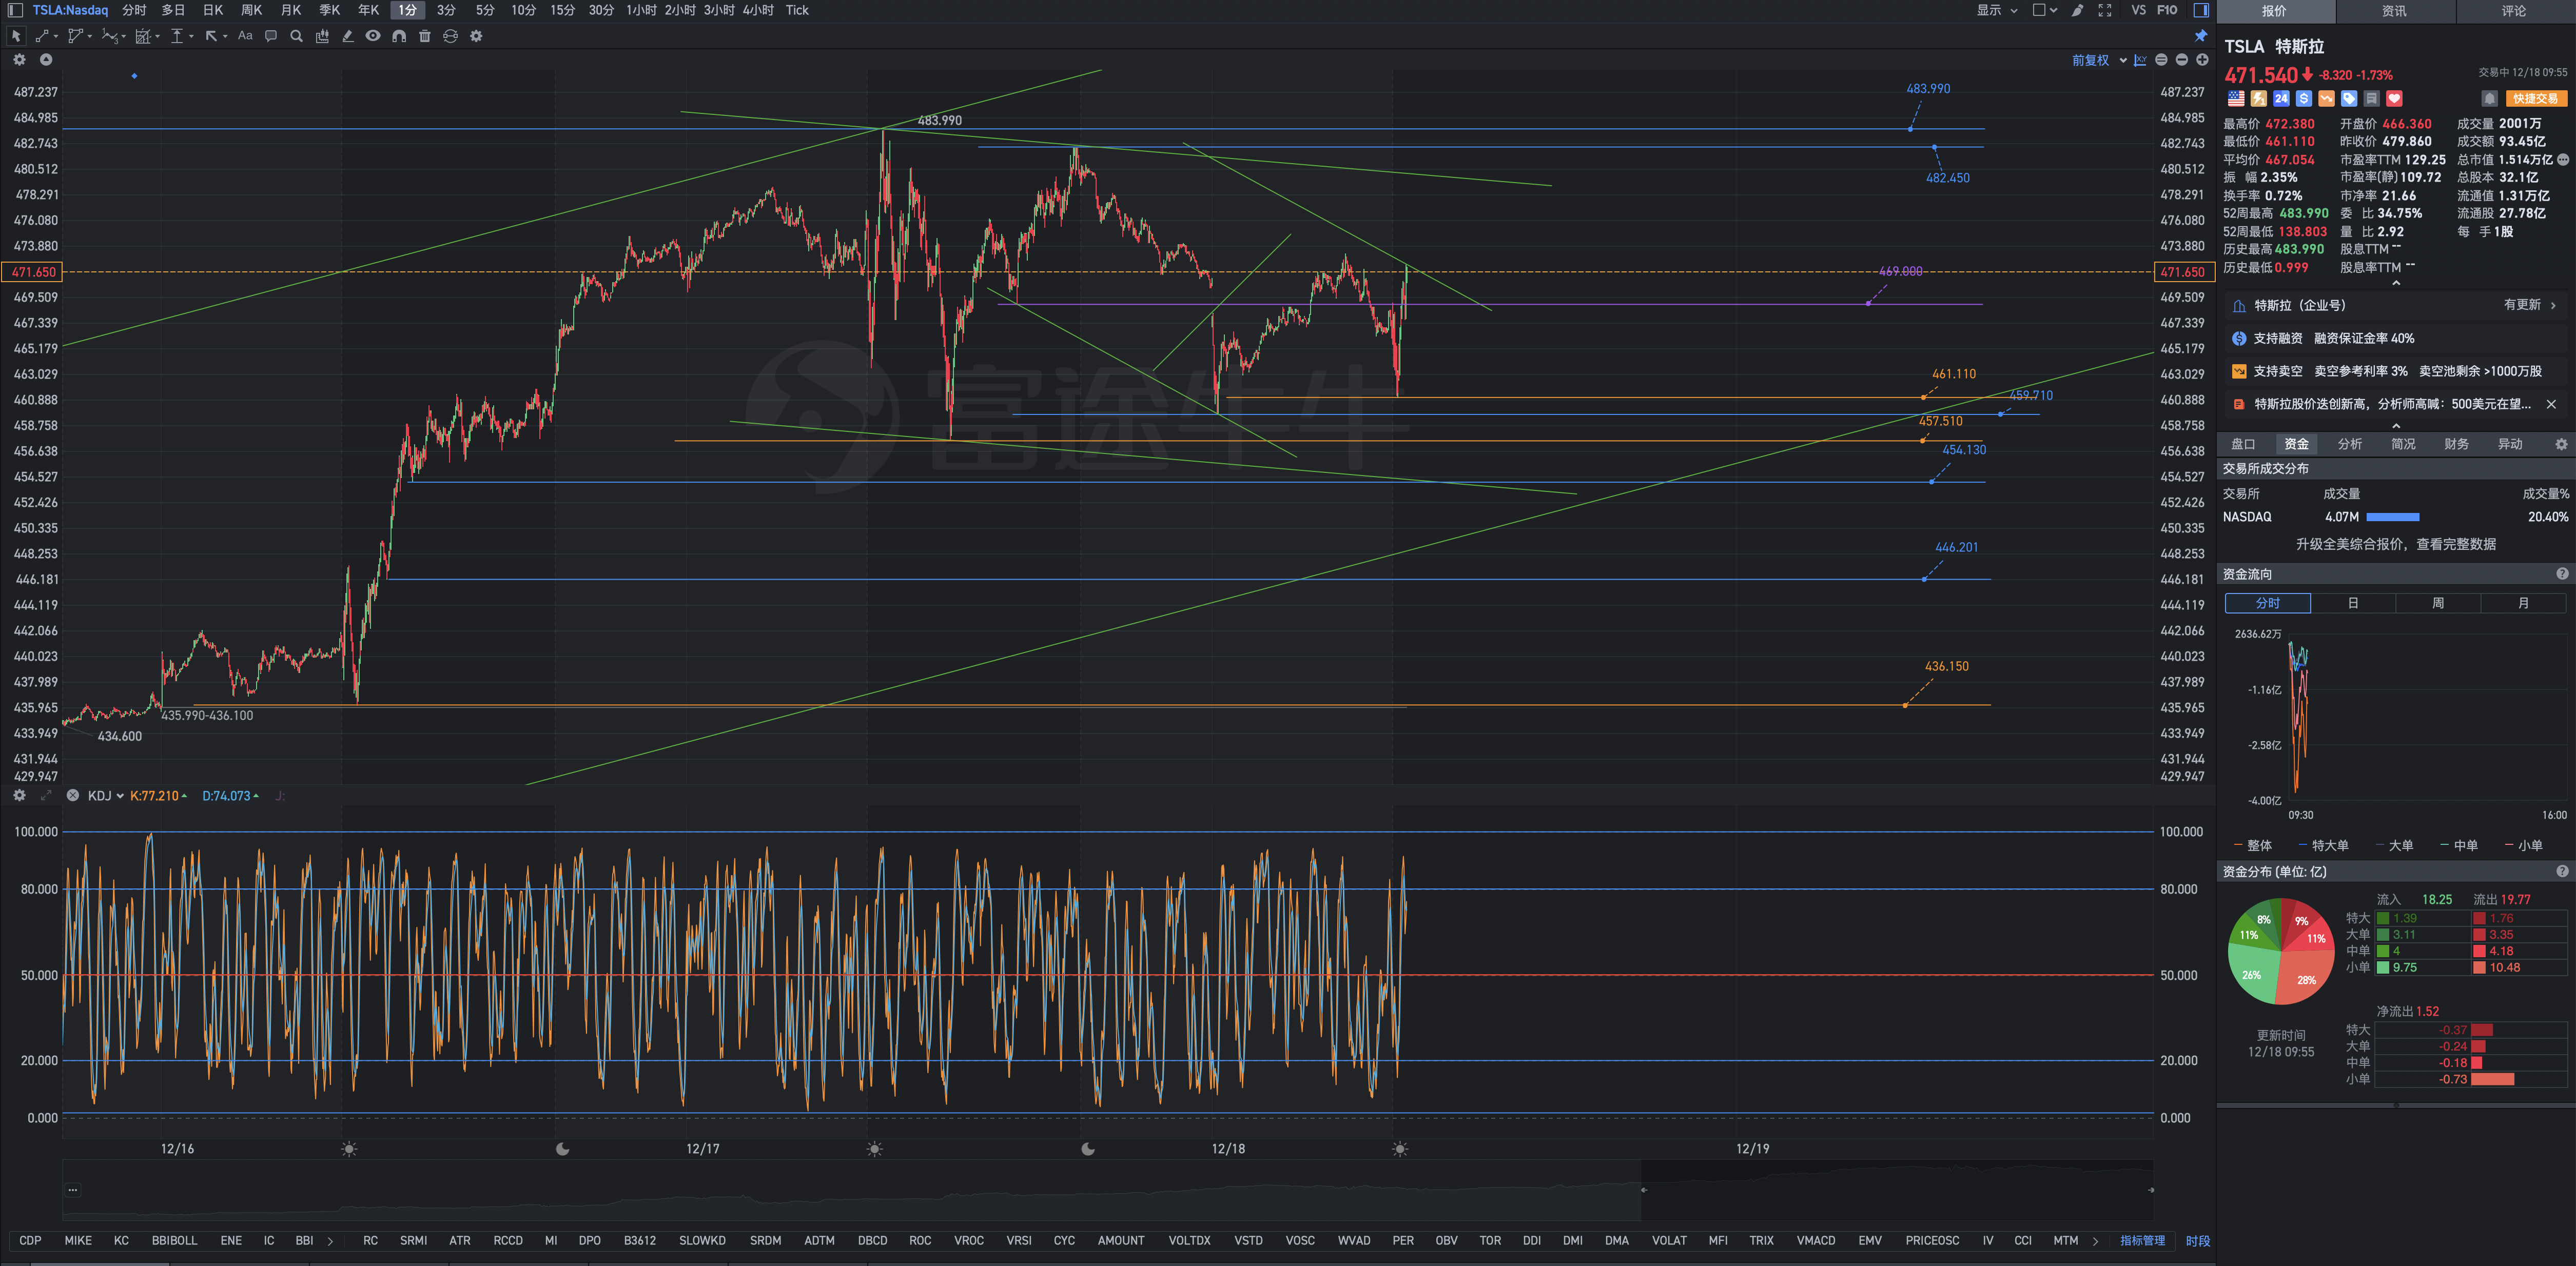Zoom in the chart with plus icon

2202,60
